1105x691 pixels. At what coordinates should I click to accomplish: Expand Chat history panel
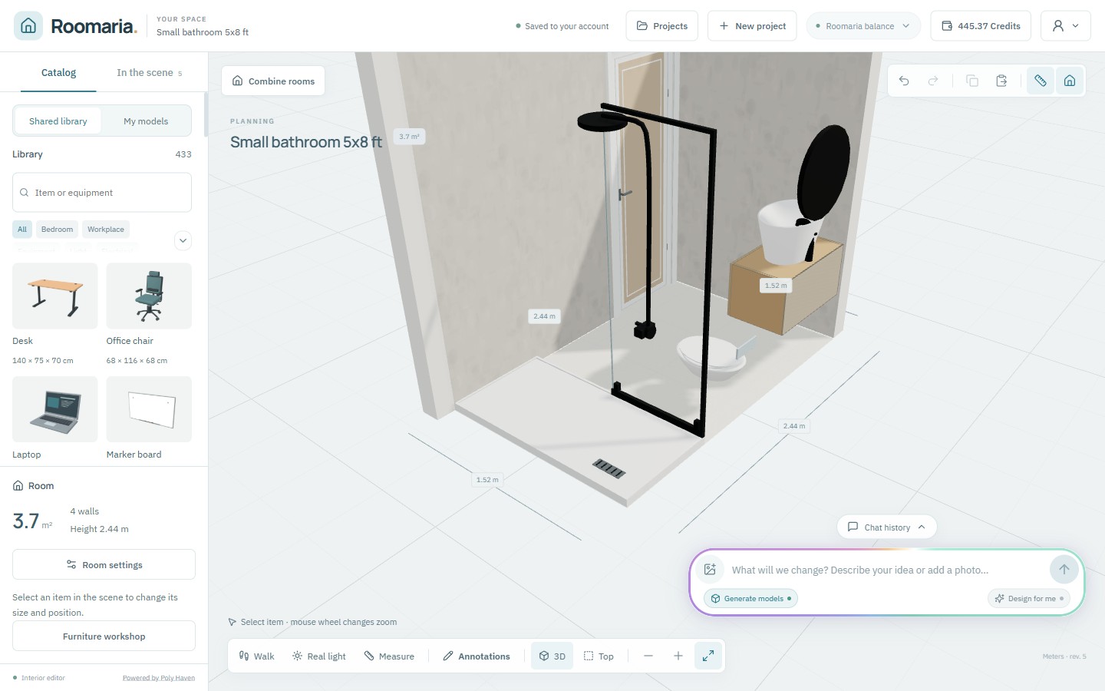tap(887, 527)
